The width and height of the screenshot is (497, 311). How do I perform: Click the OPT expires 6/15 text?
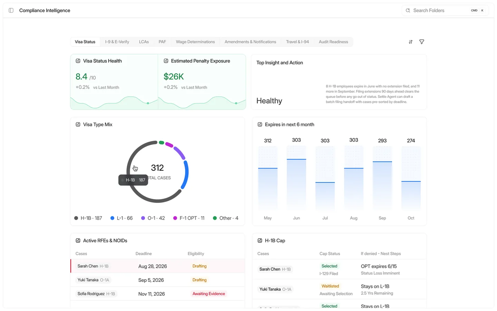[379, 266]
